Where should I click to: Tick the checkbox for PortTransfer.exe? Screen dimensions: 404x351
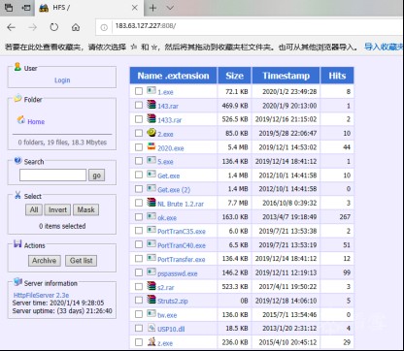coord(139,259)
